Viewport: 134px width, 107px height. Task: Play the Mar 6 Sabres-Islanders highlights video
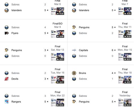pyautogui.click(x=58, y=11)
